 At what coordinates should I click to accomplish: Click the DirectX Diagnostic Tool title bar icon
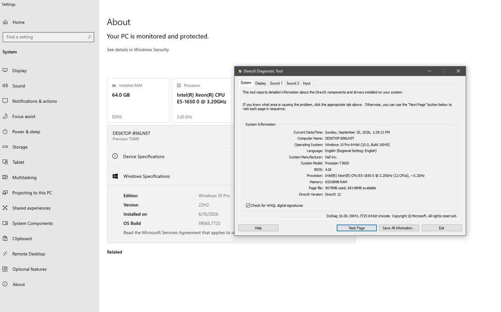239,71
